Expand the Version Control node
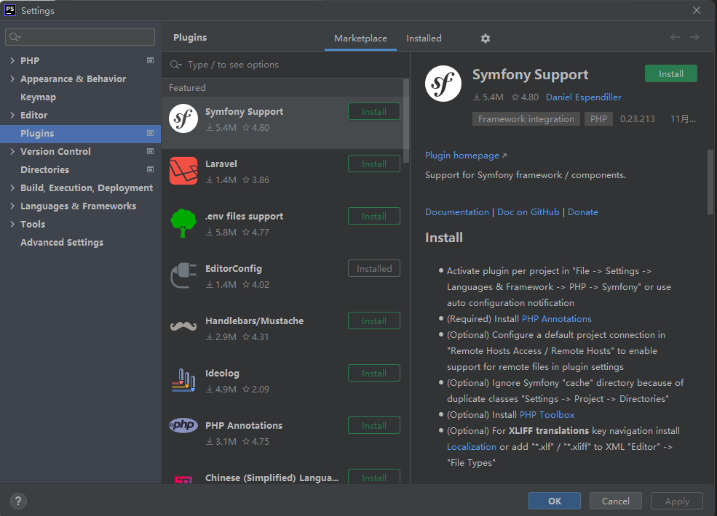This screenshot has width=717, height=516. (12, 151)
